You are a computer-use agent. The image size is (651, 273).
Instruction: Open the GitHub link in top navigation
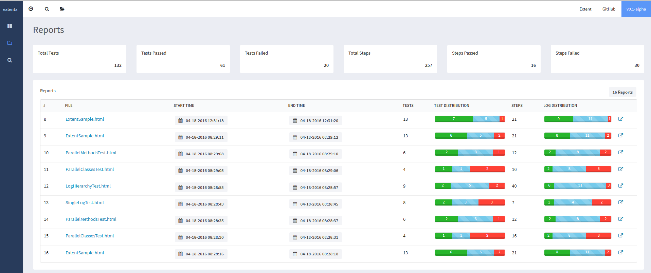tap(609, 9)
